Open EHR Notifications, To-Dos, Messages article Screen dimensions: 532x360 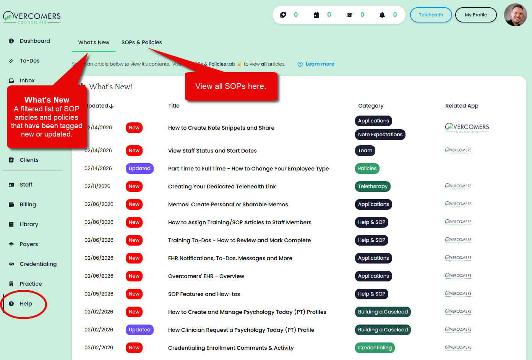pyautogui.click(x=230, y=258)
